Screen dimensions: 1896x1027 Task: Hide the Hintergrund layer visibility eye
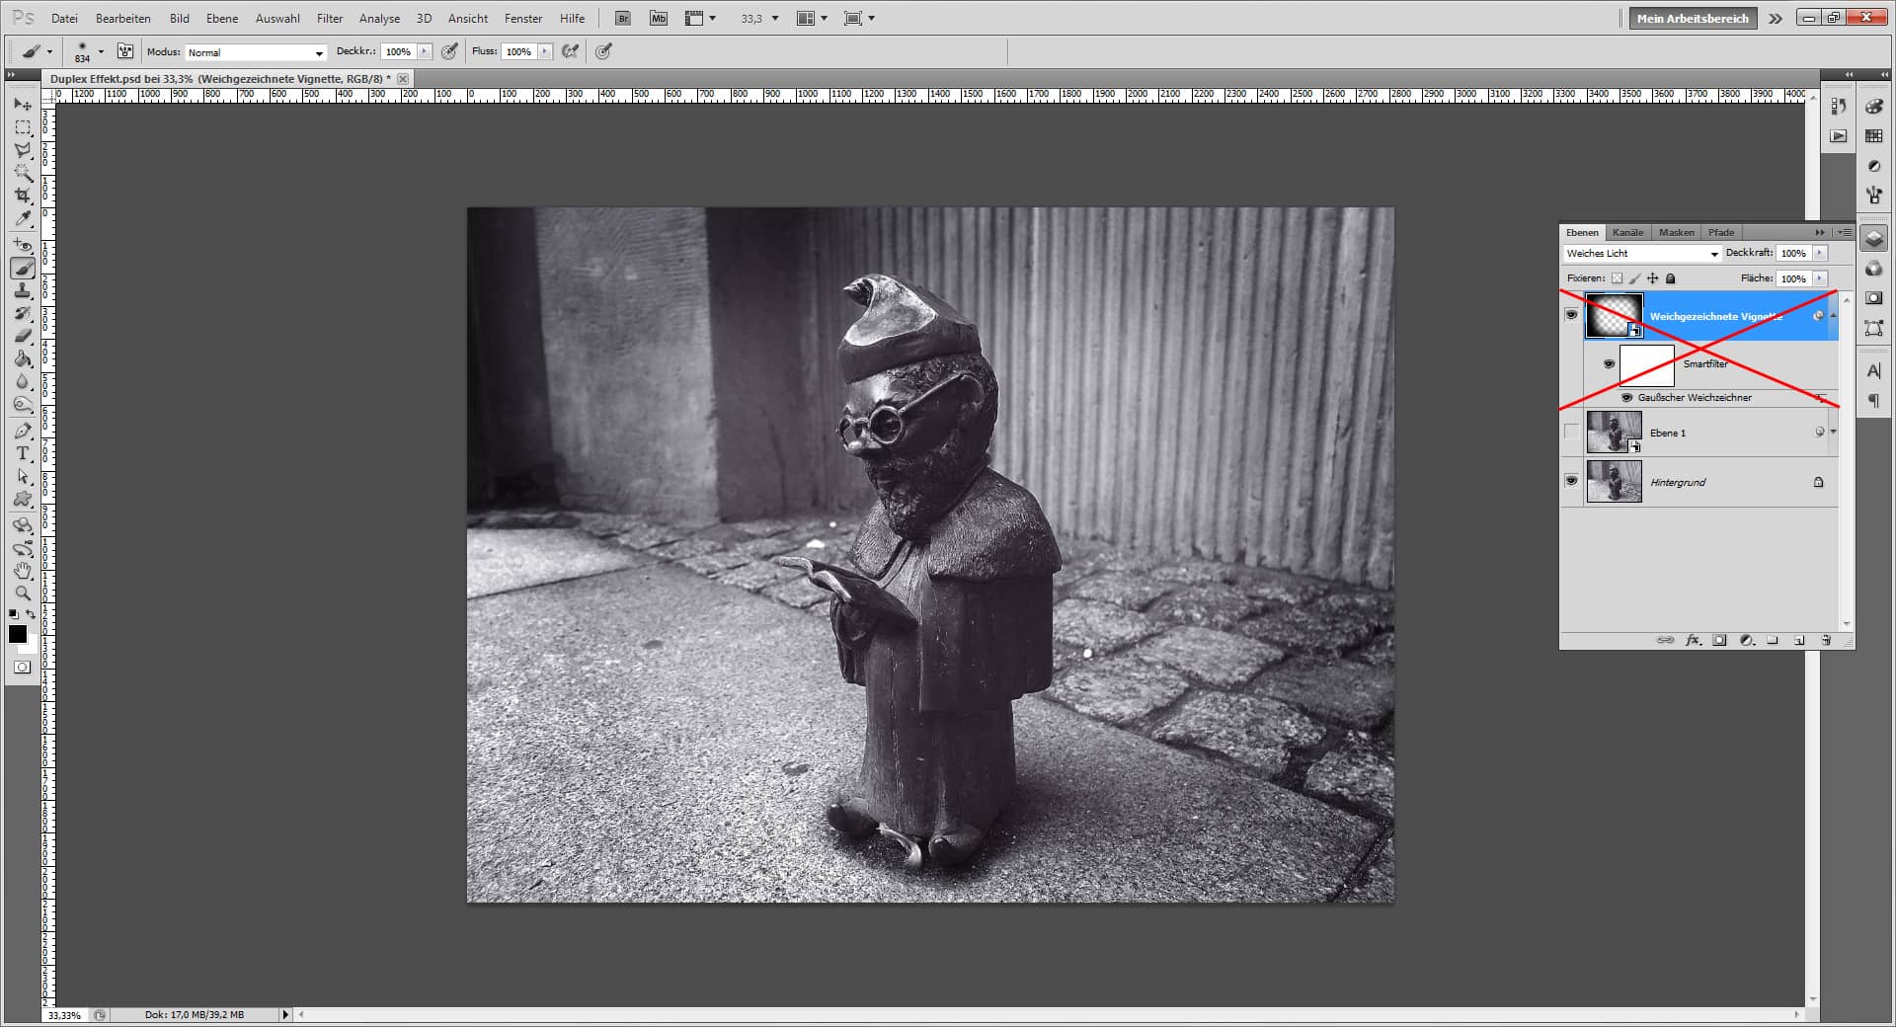coord(1573,482)
